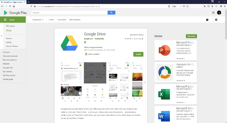The width and height of the screenshot is (227, 123).
Task: Click the Install button
Action: (138, 54)
